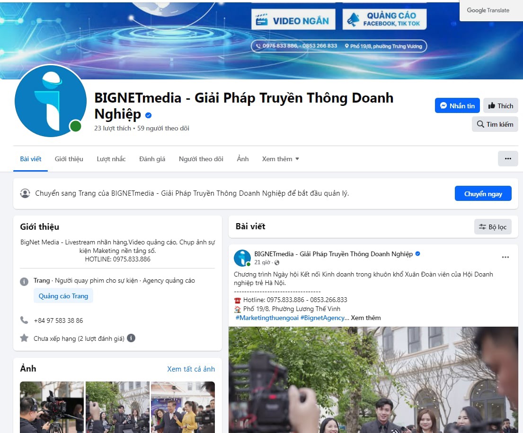Image resolution: width=523 pixels, height=433 pixels.
Task: Click the VIDEO NGẮN banner box on cover
Action: point(293,19)
